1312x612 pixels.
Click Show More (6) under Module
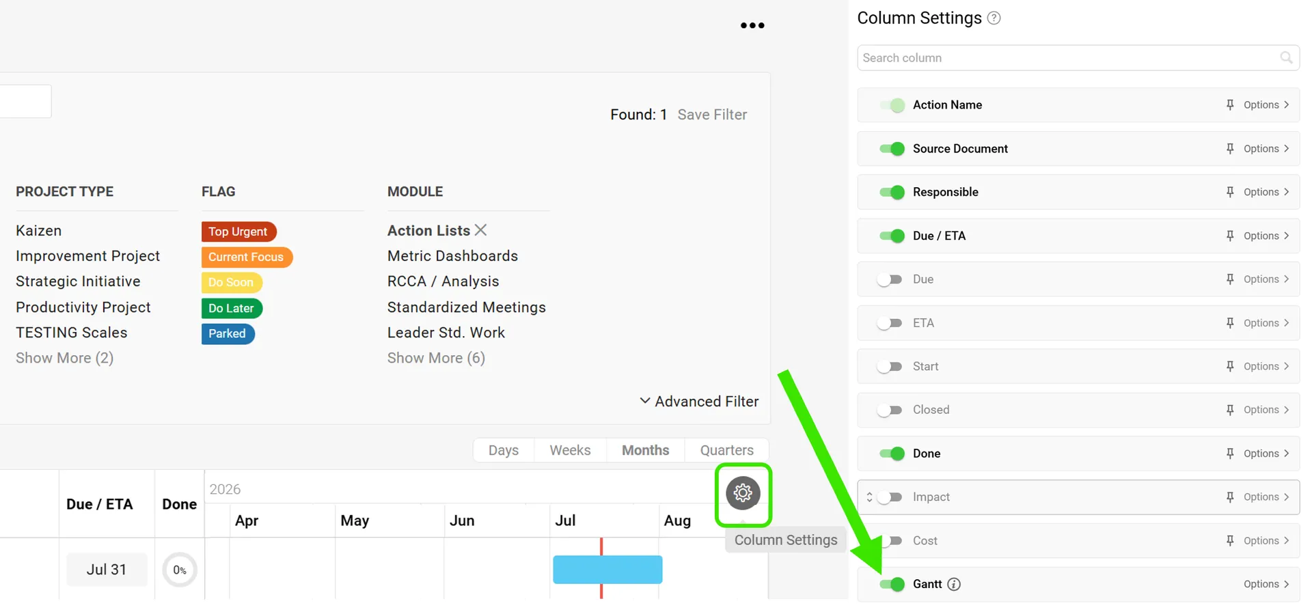436,358
